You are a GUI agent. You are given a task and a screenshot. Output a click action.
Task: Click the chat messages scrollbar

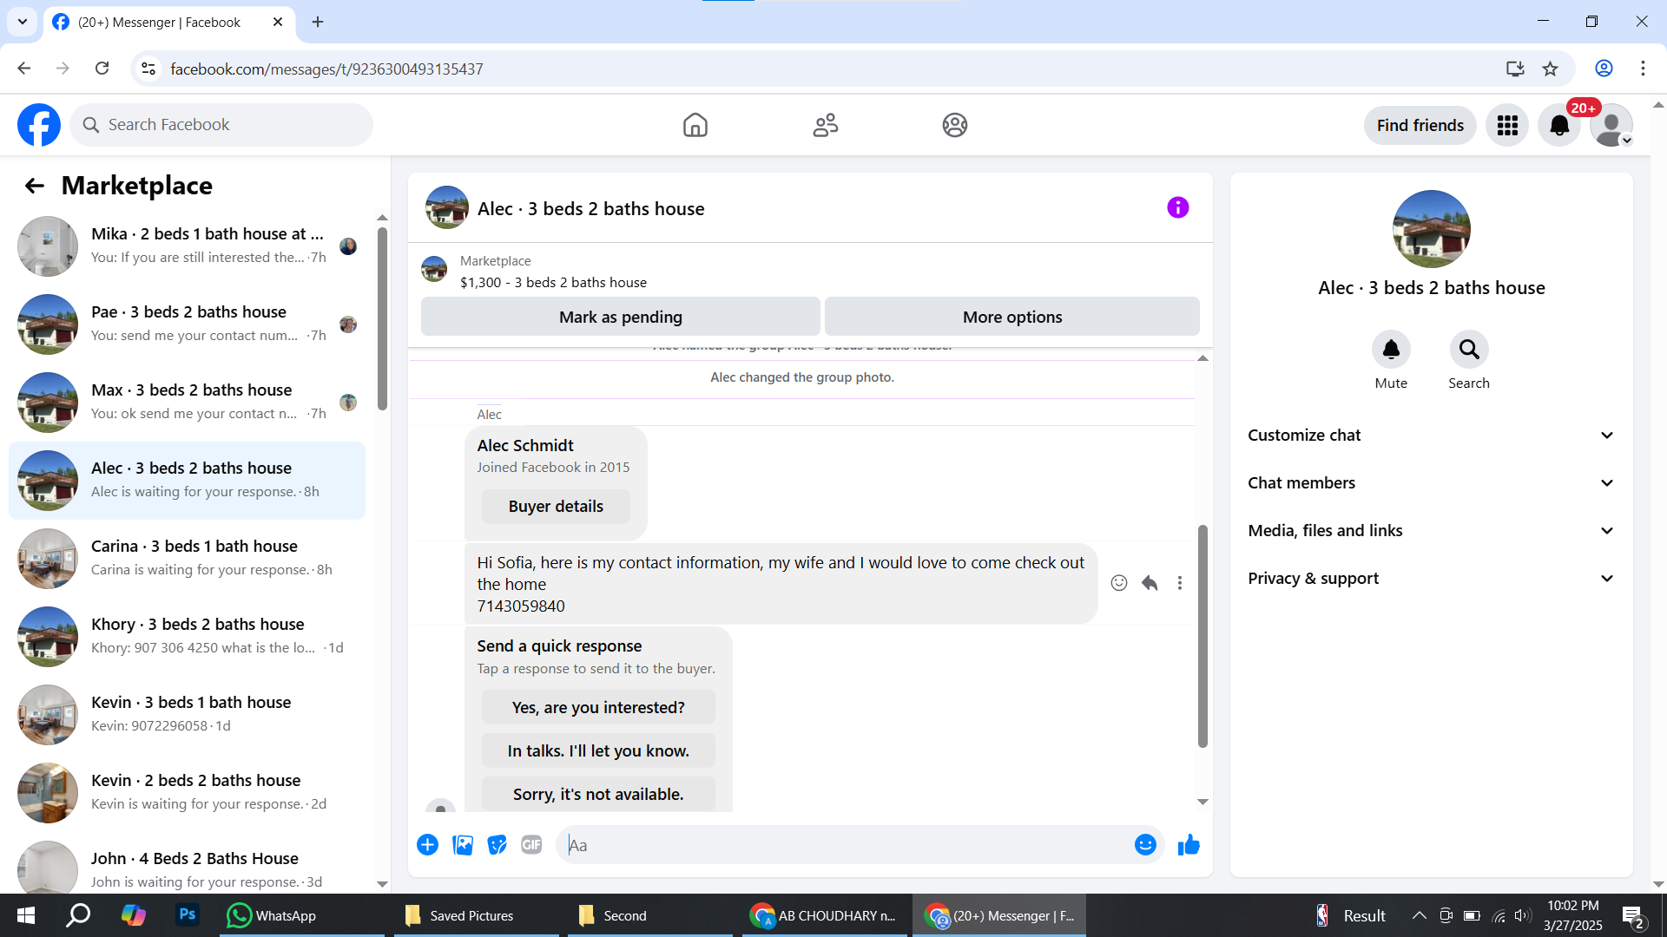[1202, 635]
